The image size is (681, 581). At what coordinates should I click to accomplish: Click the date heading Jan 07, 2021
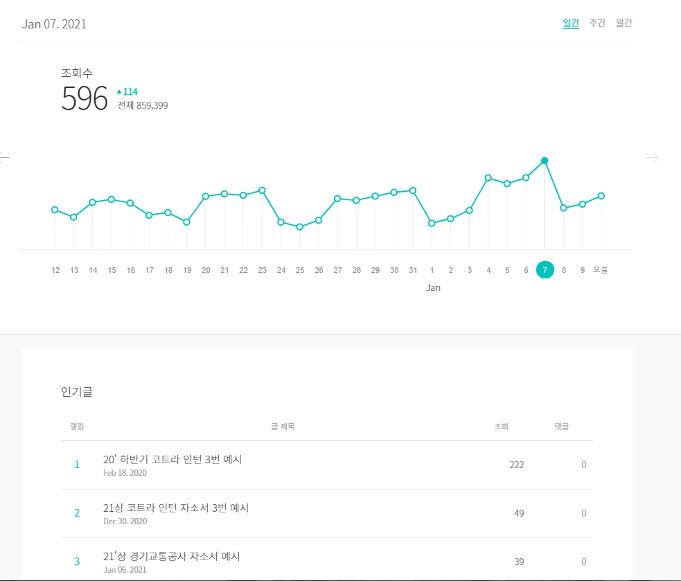pos(55,23)
